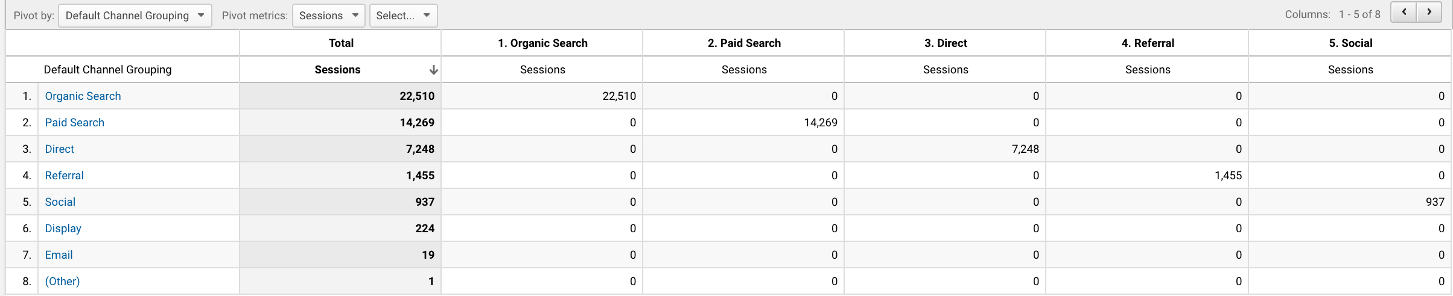Click the next columns arrow button
The height and width of the screenshot is (296, 1453).
tap(1429, 13)
